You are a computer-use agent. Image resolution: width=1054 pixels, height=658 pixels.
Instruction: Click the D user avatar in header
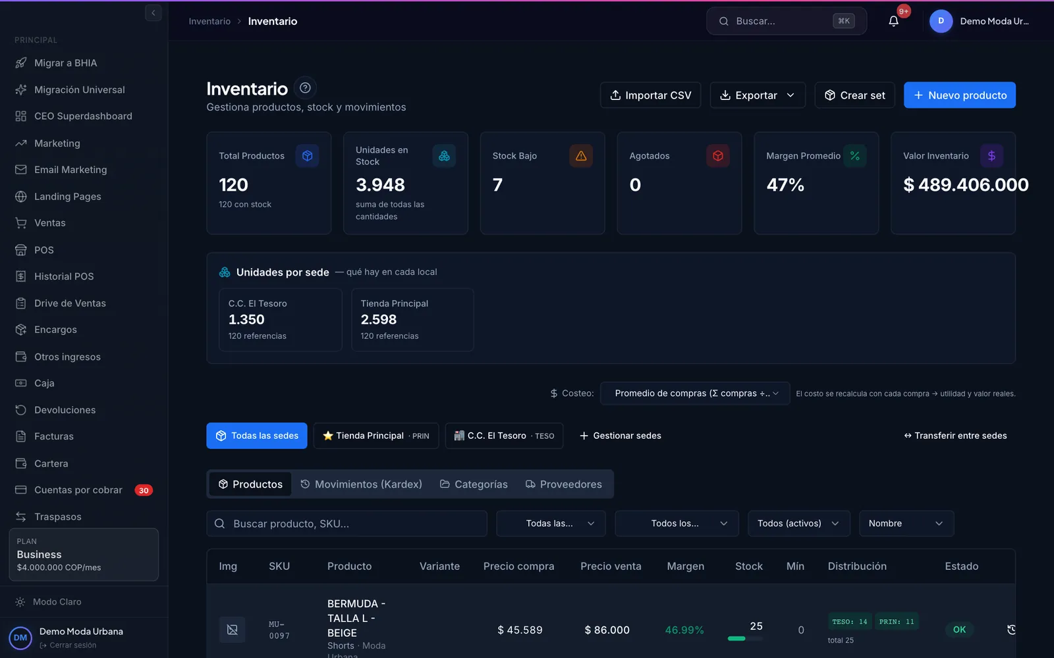pyautogui.click(x=941, y=21)
